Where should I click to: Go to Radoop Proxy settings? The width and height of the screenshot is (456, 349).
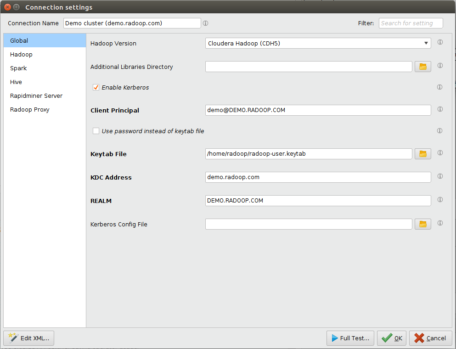[x=29, y=109]
